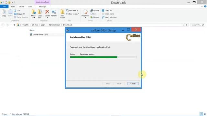Switch to Details view in status bar
This screenshot has width=207, height=116.
(x=201, y=114)
